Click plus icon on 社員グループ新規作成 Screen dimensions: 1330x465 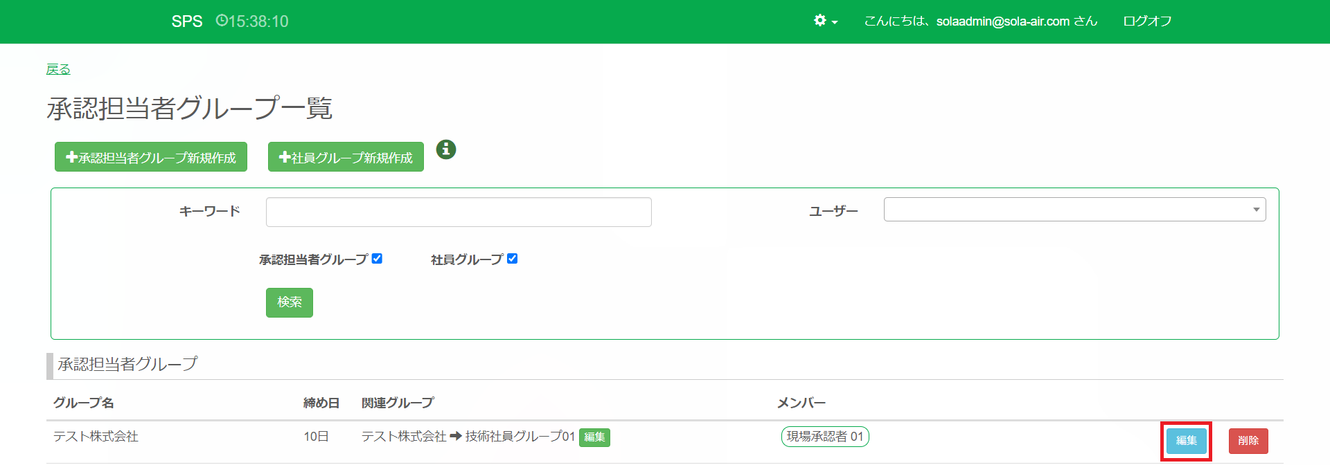pyautogui.click(x=285, y=157)
